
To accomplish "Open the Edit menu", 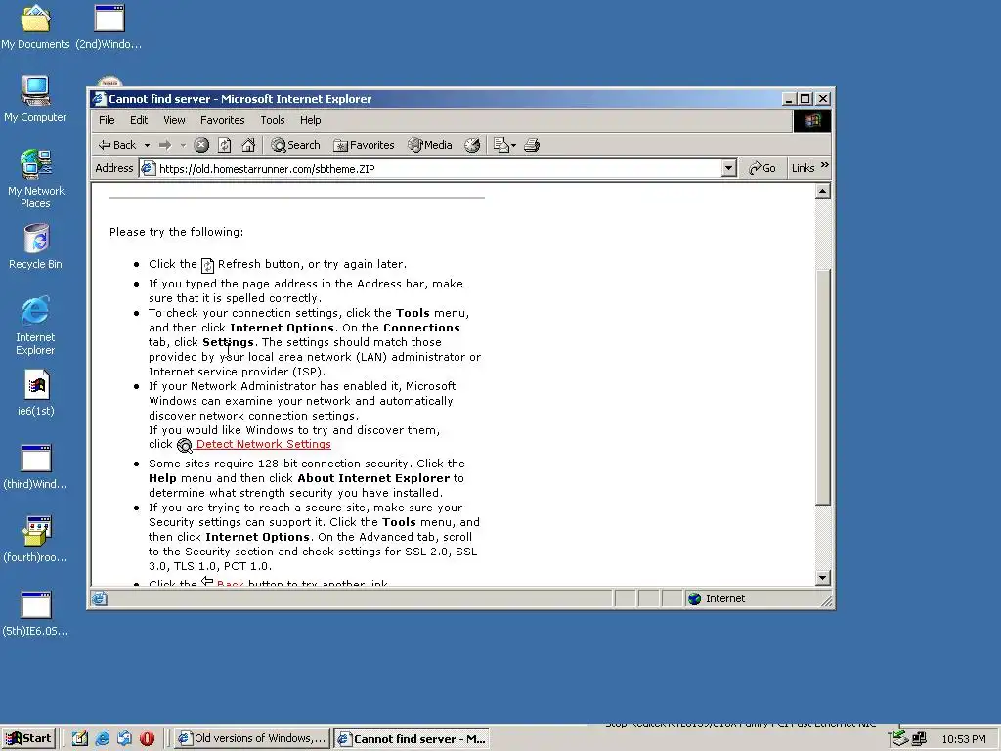I will click(139, 120).
